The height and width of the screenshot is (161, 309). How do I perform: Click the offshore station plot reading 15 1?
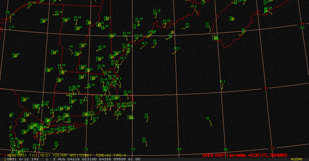point(222,82)
